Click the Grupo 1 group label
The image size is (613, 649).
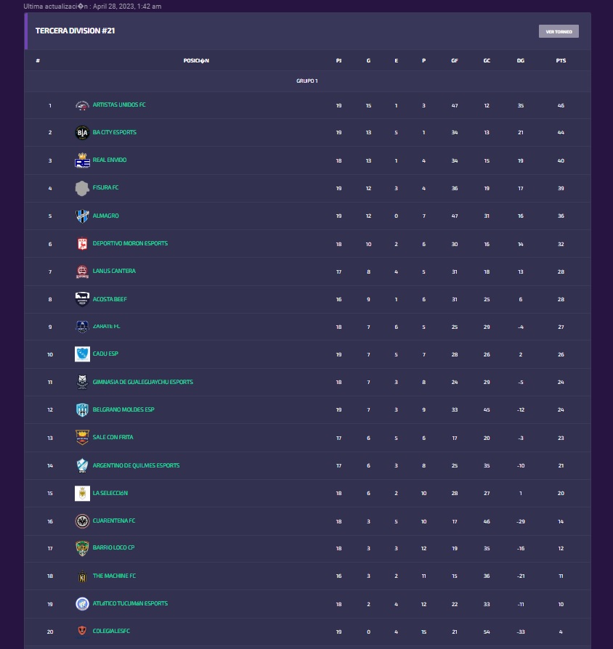pos(307,81)
